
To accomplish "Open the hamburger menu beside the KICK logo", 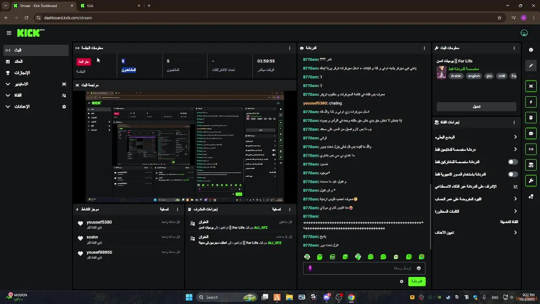I will coord(9,33).
